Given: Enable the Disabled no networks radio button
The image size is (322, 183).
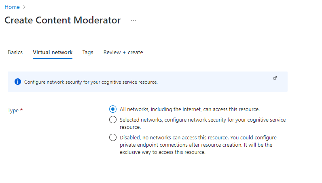Looking at the screenshot, I should click(113, 137).
